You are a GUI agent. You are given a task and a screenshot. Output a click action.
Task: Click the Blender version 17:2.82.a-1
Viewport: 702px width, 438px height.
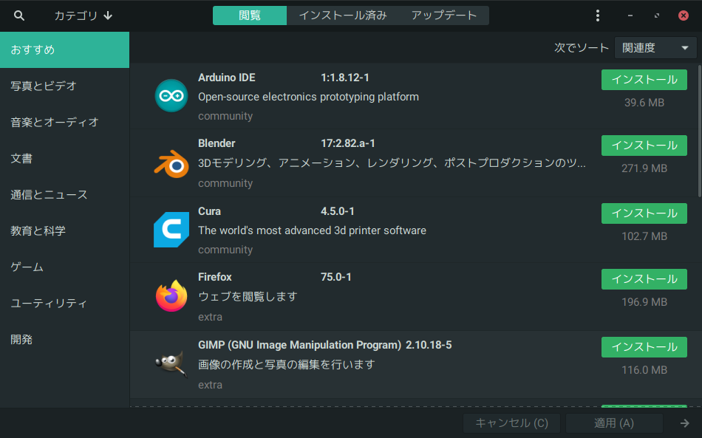[348, 143]
